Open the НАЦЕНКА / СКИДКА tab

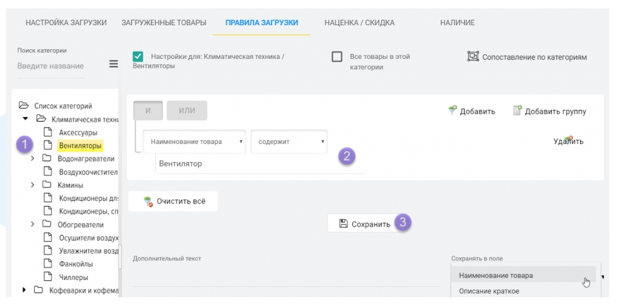tap(360, 22)
